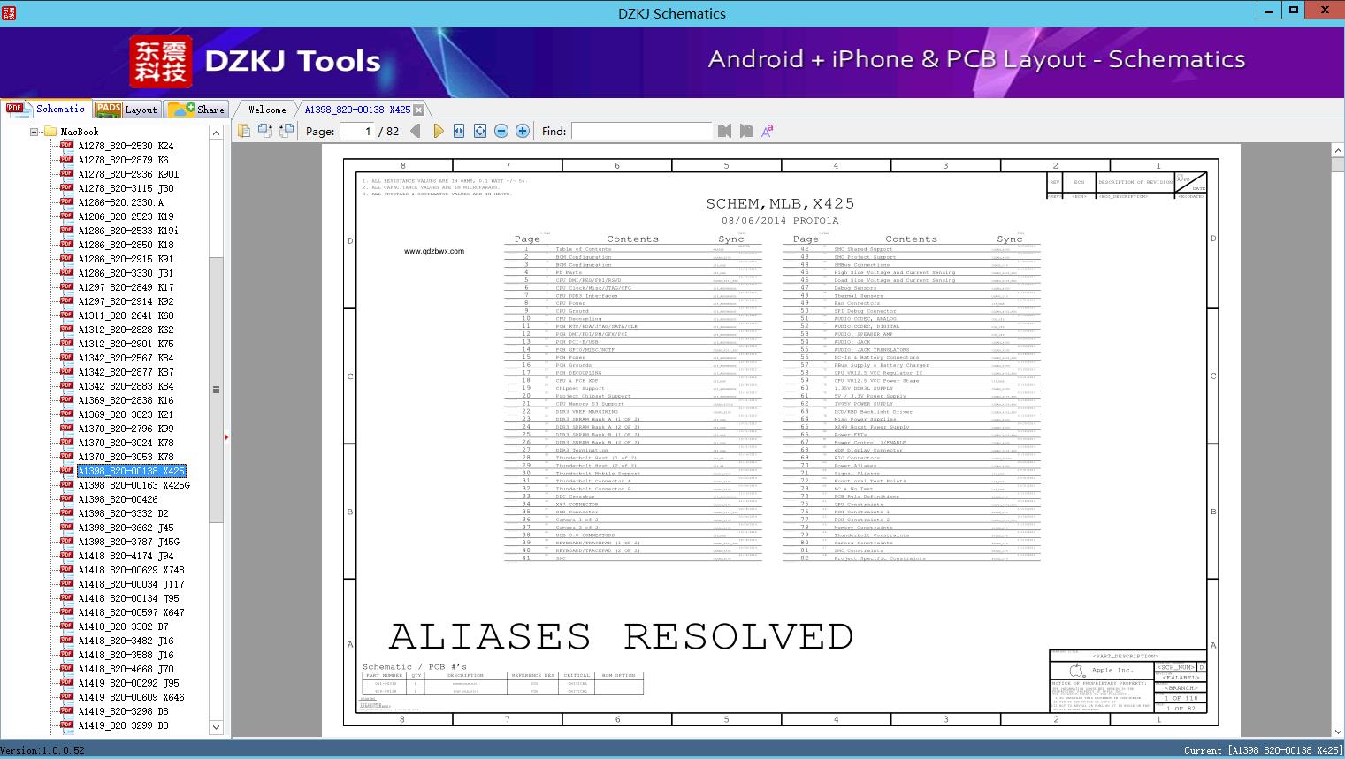
Task: Click the page number input field
Action: pyautogui.click(x=356, y=131)
